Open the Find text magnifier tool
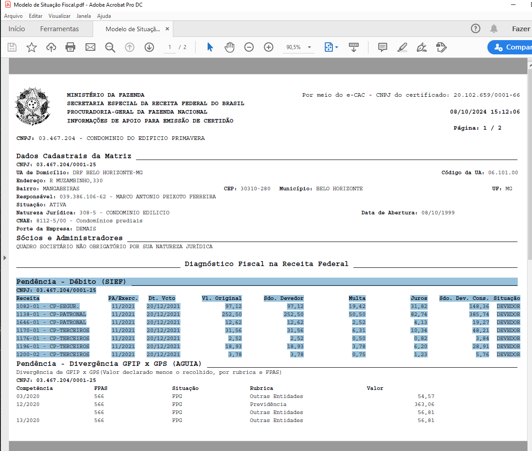The image size is (532, 451). pyautogui.click(x=110, y=47)
